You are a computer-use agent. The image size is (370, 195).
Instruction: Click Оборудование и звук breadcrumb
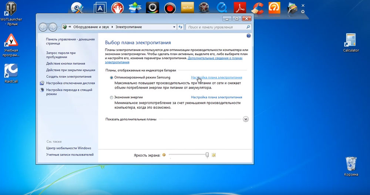pyautogui.click(x=91, y=27)
